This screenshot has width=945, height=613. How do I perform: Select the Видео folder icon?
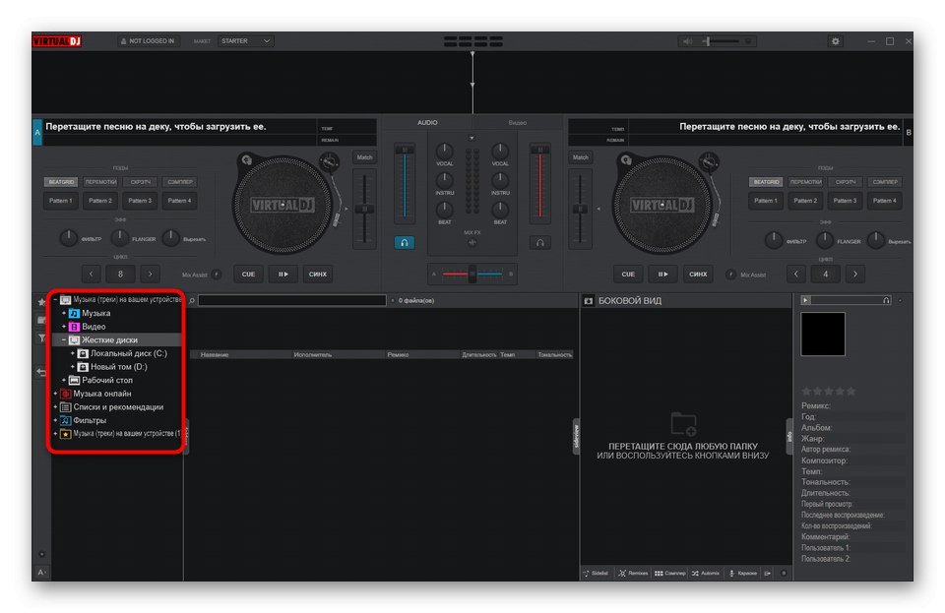pos(74,327)
